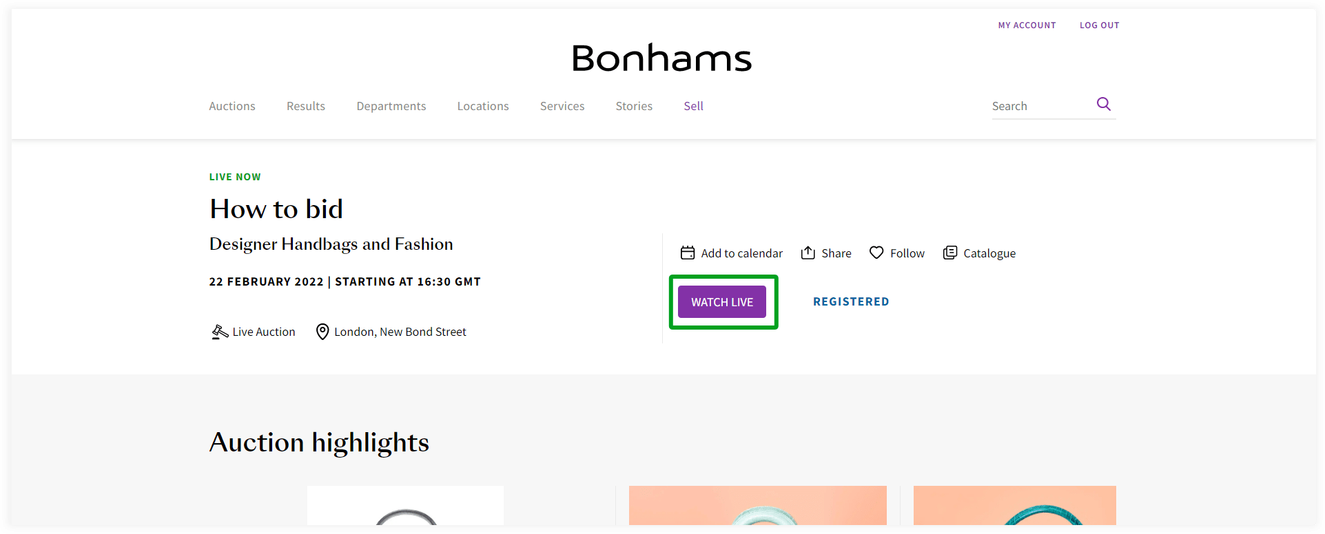Click the Add to calendar icon

[688, 253]
